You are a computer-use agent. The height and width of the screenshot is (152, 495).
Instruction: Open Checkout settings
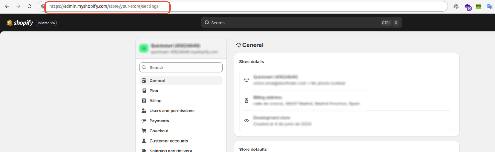click(x=181, y=131)
